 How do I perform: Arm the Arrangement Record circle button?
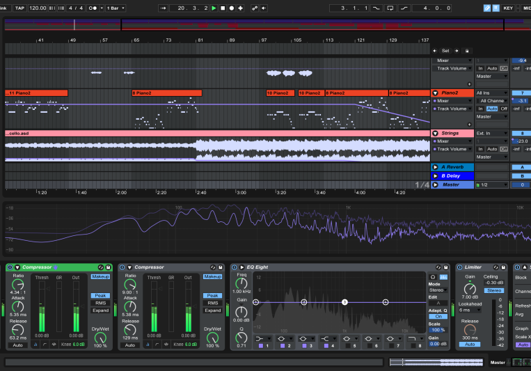[x=231, y=8]
